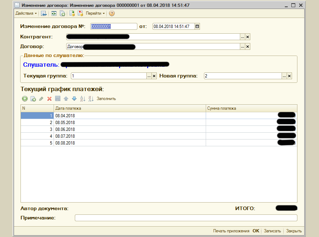
Task: Sort payments descending with the Я-А icon
Action: (x=91, y=99)
